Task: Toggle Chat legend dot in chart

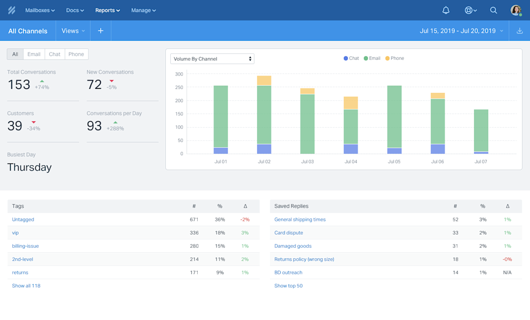Action: click(345, 58)
